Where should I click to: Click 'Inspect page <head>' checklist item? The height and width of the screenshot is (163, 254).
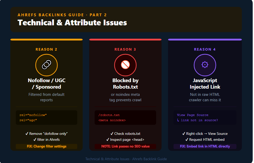125,139
